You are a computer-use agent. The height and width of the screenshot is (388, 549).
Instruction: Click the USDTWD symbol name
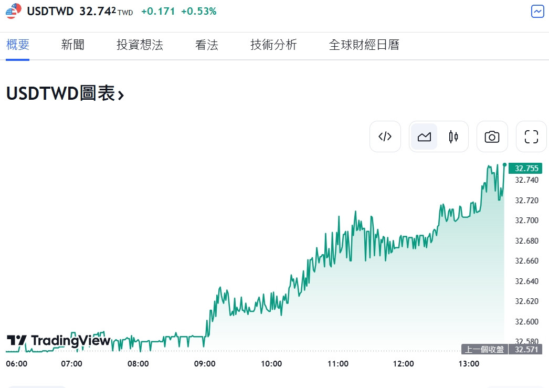[50, 11]
